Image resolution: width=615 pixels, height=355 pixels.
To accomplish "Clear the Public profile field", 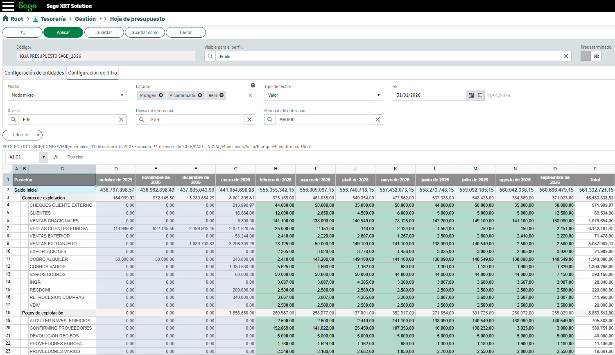I will pos(566,56).
